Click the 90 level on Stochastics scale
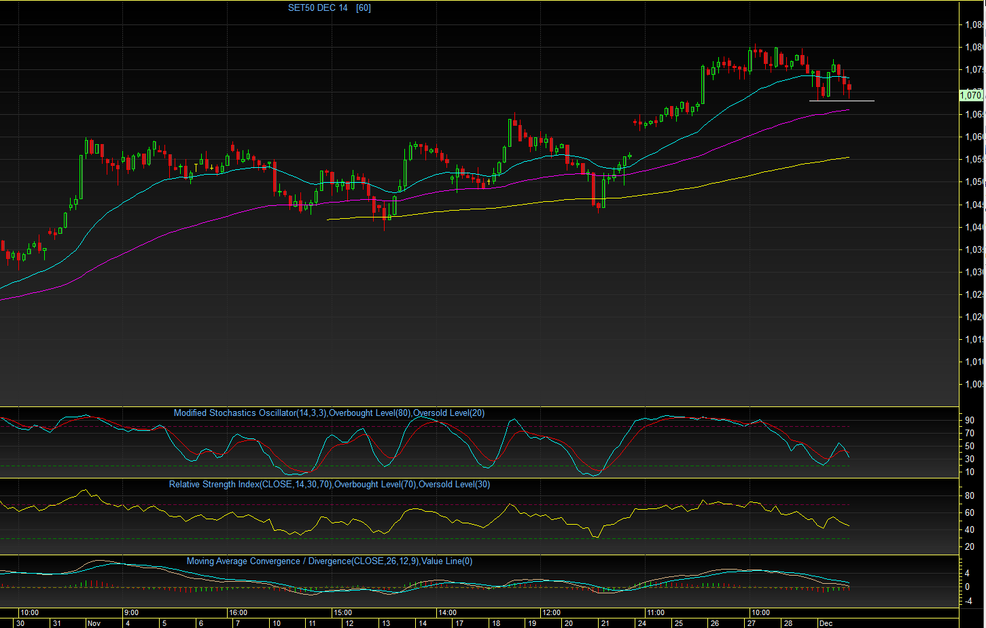The width and height of the screenshot is (986, 628). (x=970, y=420)
